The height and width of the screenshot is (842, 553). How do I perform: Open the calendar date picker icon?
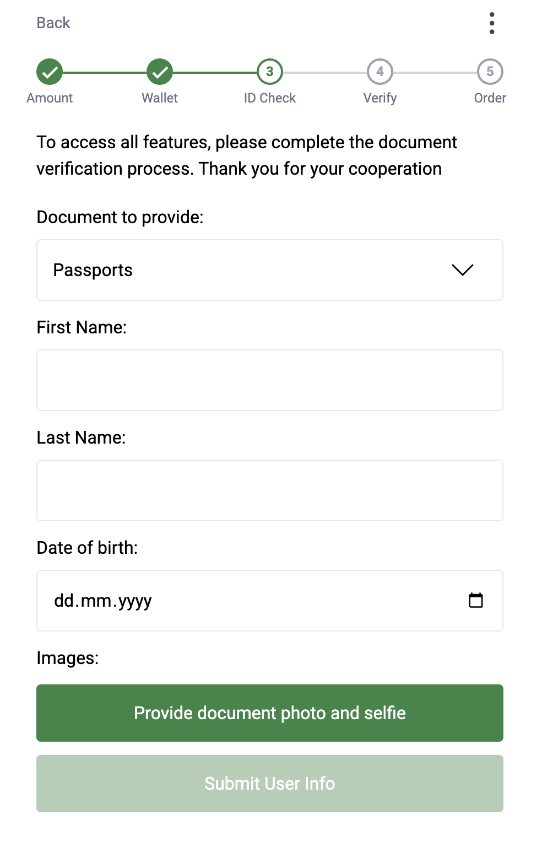[476, 600]
